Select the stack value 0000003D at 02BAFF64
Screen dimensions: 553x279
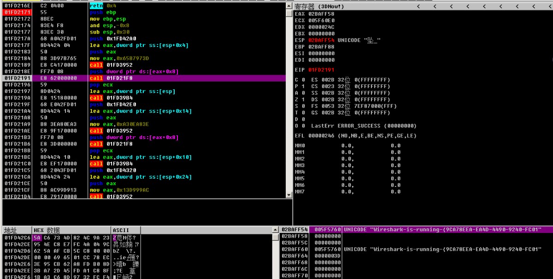tap(328, 256)
